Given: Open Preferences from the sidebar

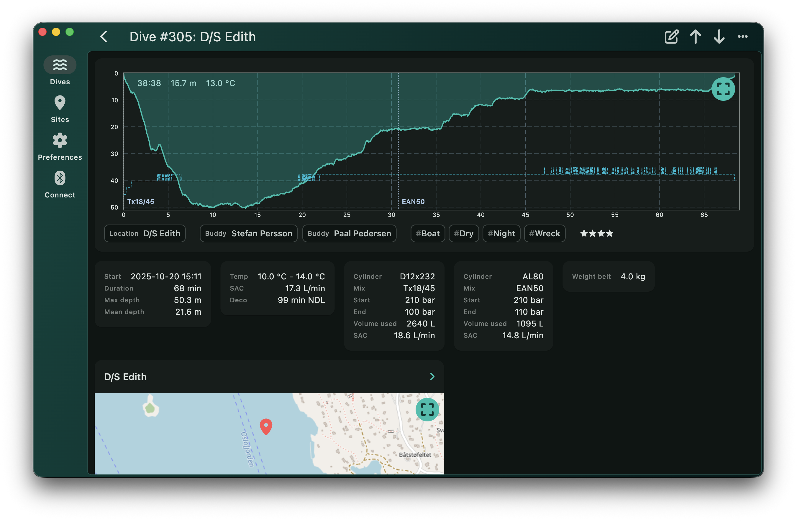Looking at the screenshot, I should pos(60,141).
